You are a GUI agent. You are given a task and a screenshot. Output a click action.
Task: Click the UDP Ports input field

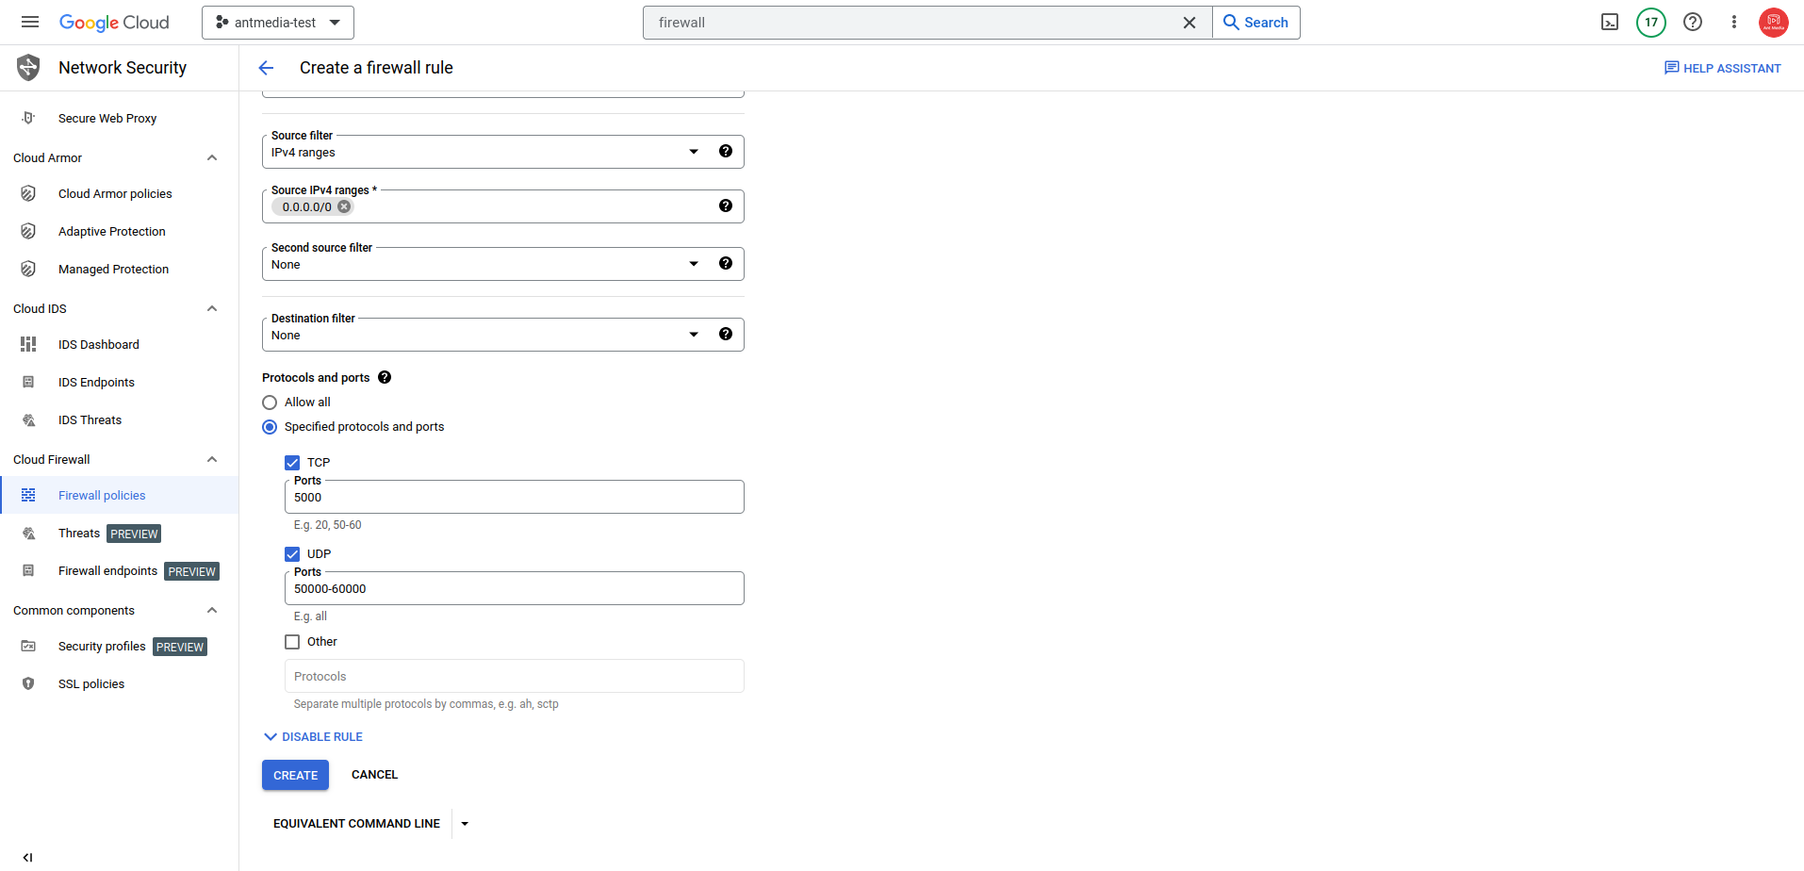514,588
